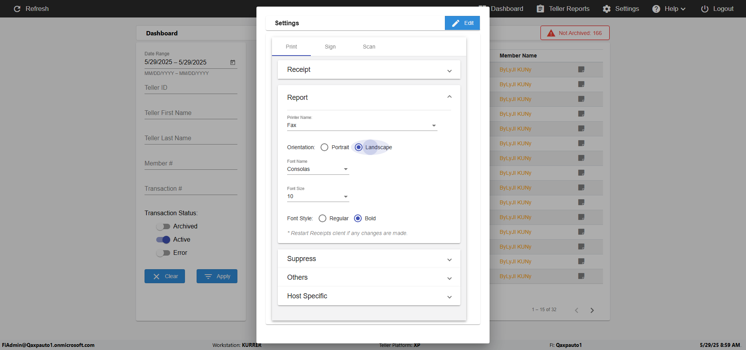Select Portrait orientation
The height and width of the screenshot is (350, 746).
324,147
